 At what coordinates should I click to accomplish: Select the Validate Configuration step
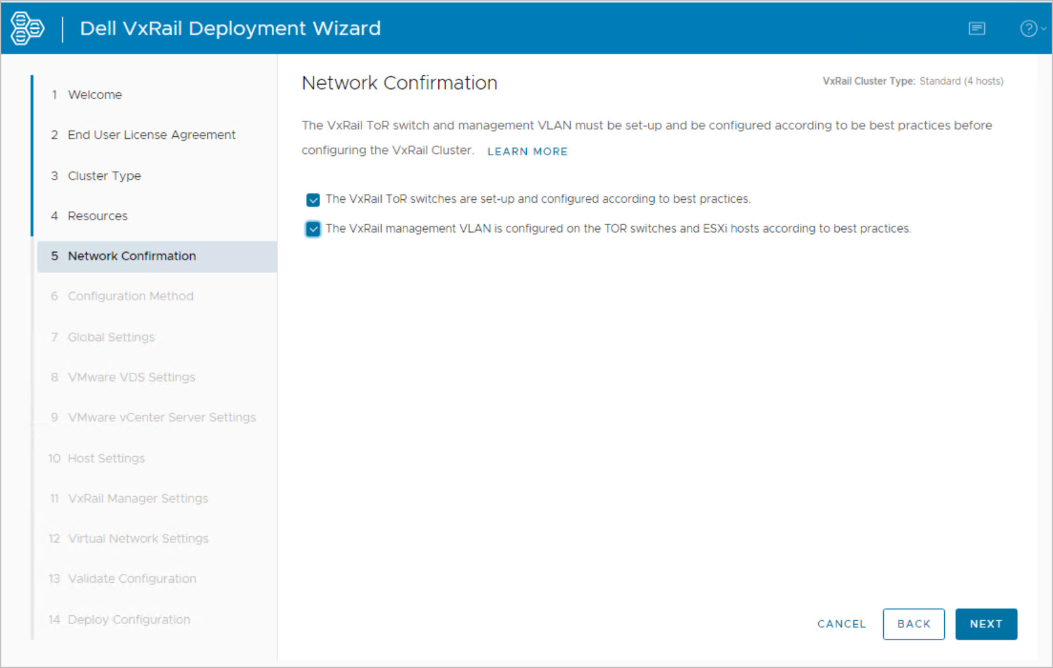132,579
